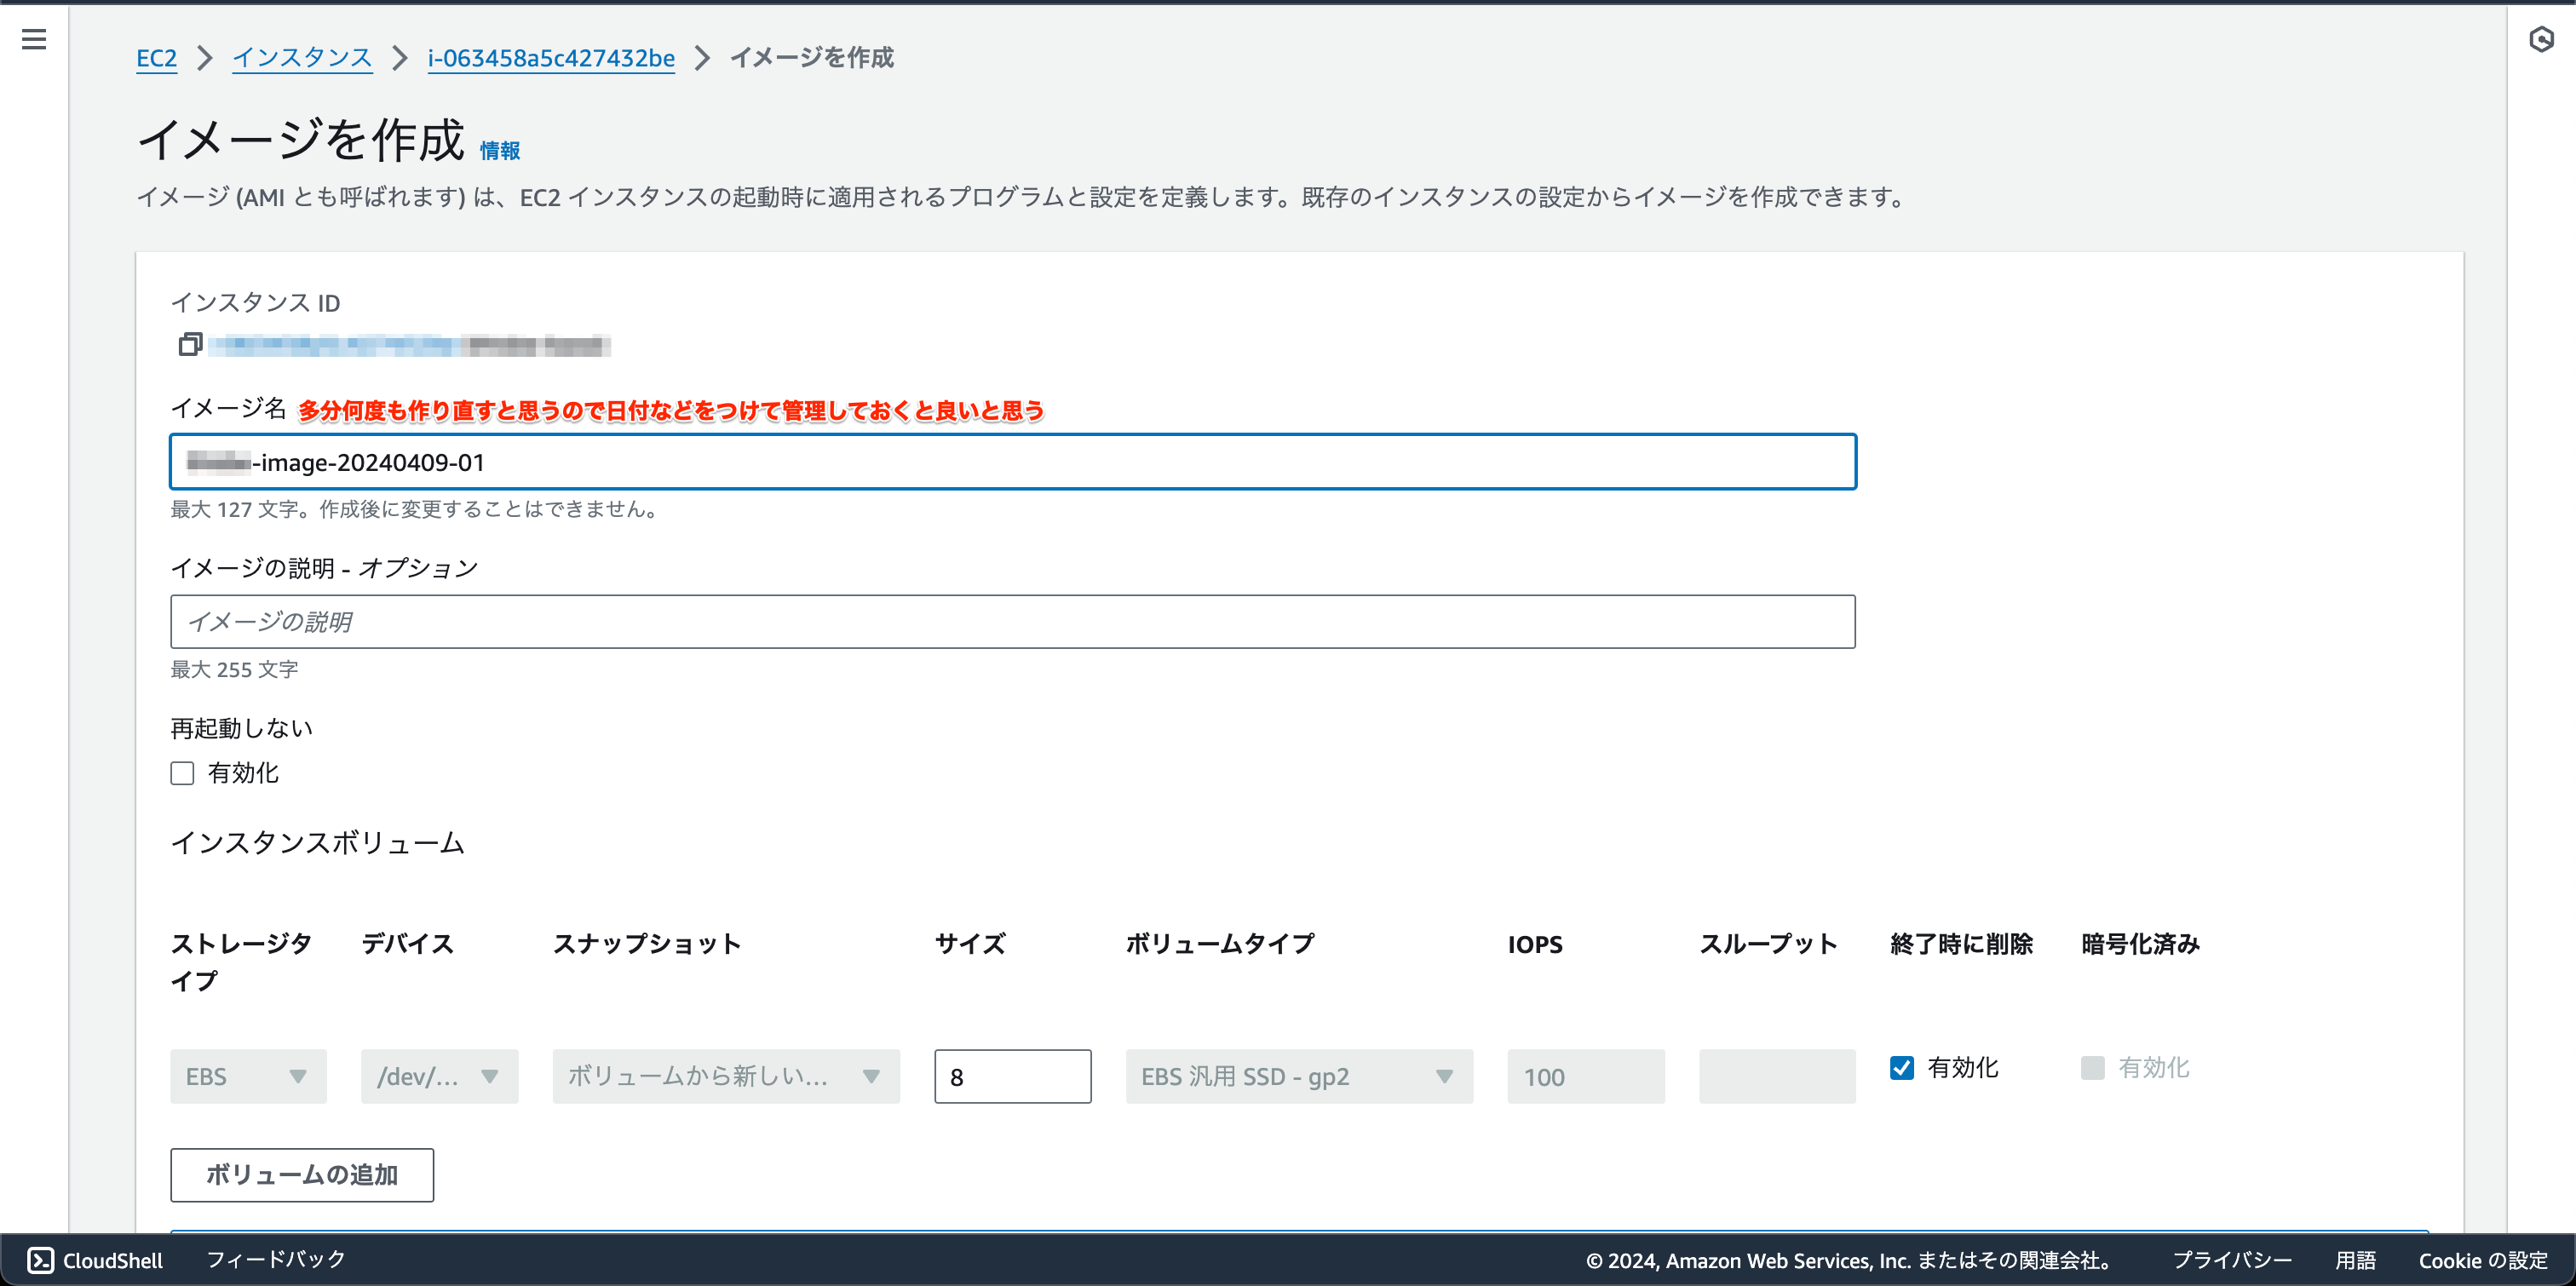Open the Amazon Q assistant hexagon icon
This screenshot has width=2576, height=1286.
pos(2542,41)
